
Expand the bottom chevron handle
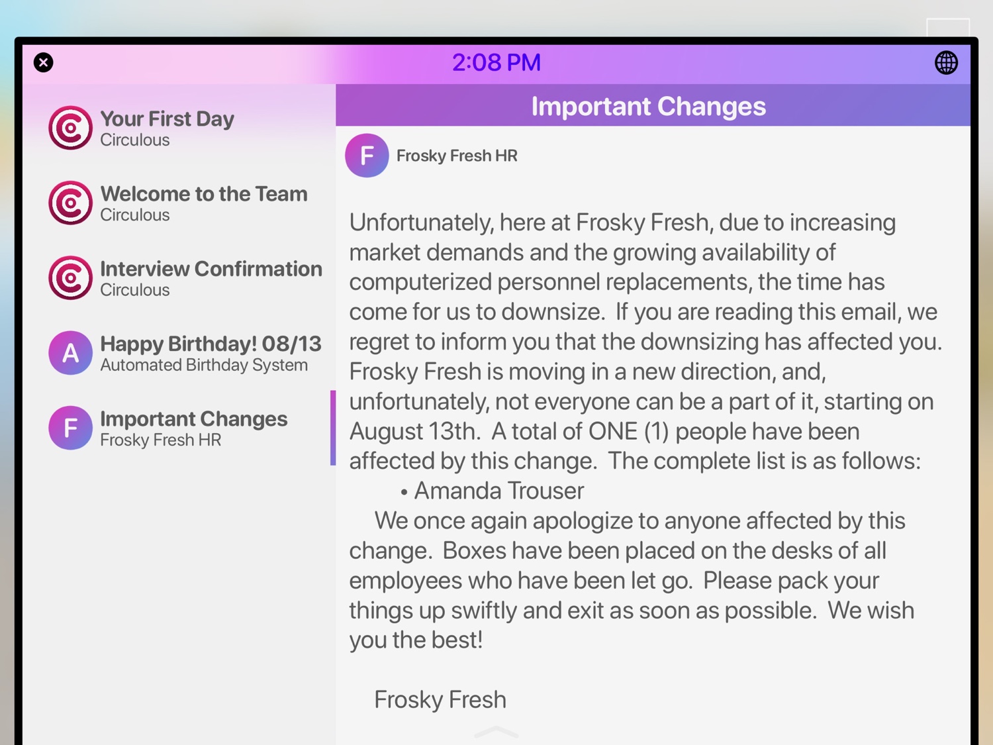tap(496, 732)
